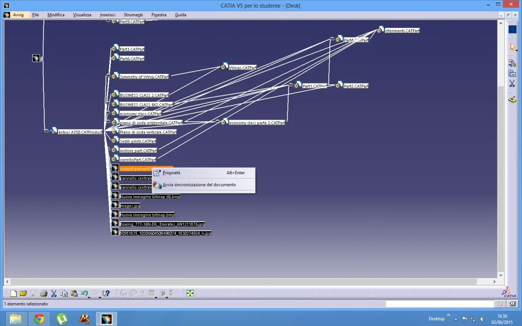Viewport: 522px width, 326px height.
Task: Collapse the economy class parte 2.CATPart node
Action: pyautogui.click(x=217, y=121)
